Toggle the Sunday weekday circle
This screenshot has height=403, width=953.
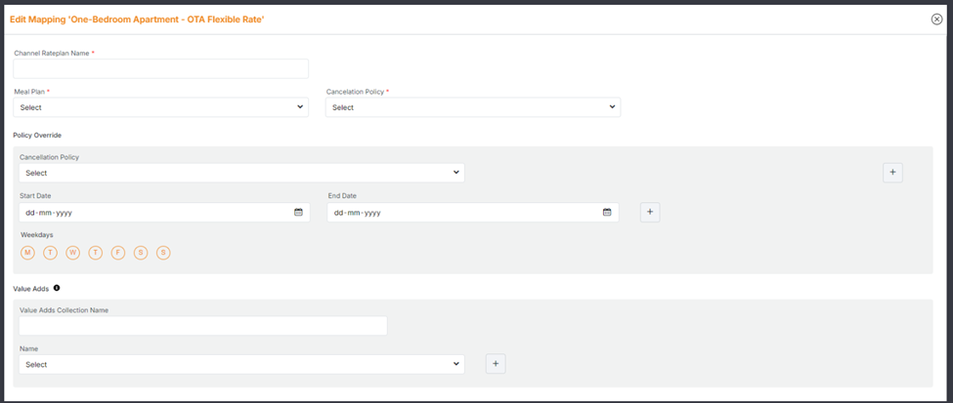163,253
